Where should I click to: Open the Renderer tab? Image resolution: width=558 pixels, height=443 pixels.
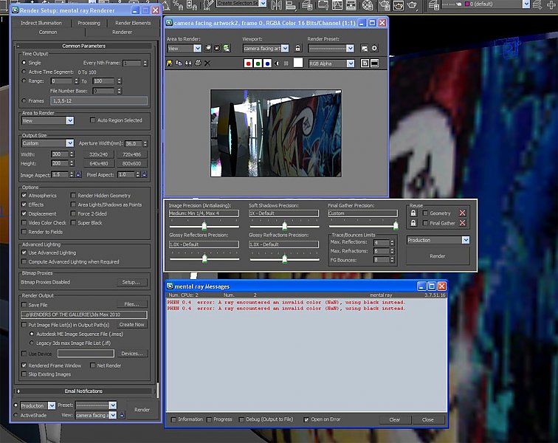coord(123,32)
